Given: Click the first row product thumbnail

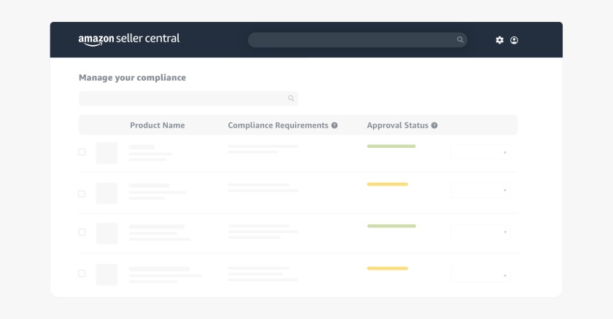Looking at the screenshot, I should click(x=107, y=153).
